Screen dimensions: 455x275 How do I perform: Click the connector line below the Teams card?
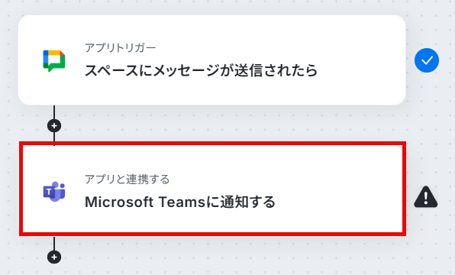coord(54,244)
